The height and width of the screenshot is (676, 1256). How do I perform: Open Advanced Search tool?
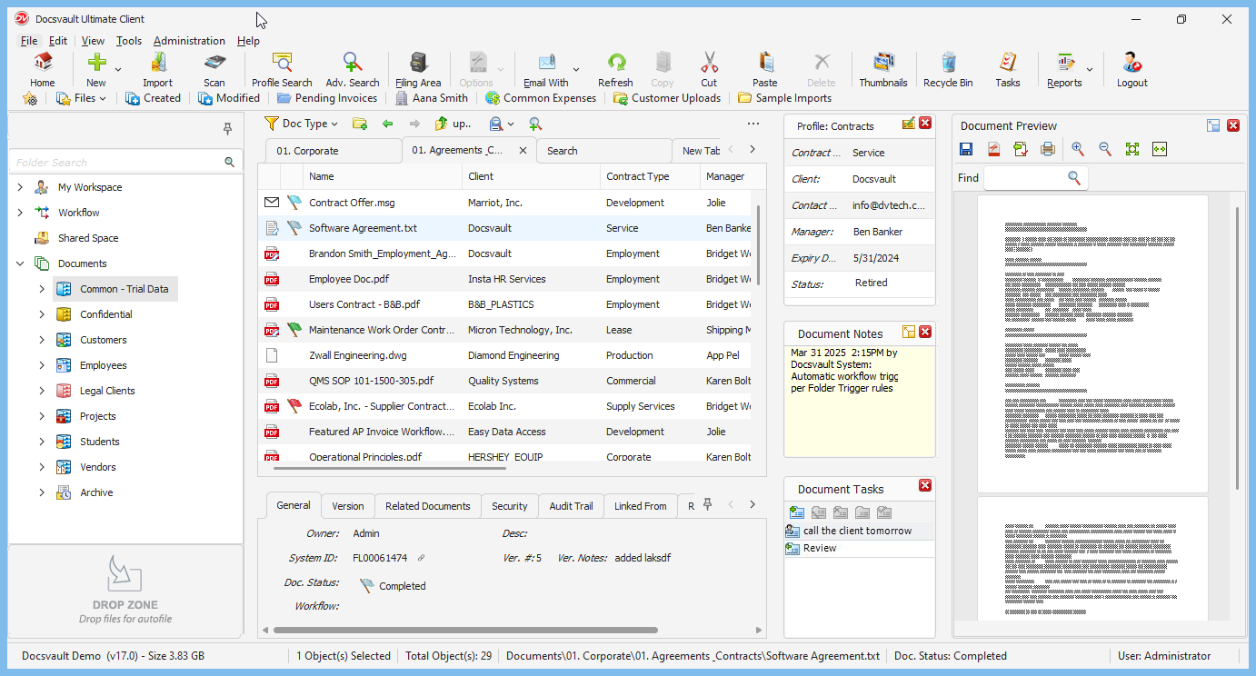coord(353,70)
